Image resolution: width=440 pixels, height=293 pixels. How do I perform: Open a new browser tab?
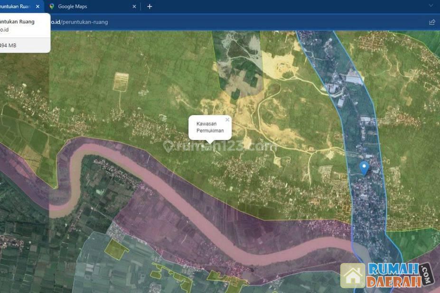click(x=150, y=7)
